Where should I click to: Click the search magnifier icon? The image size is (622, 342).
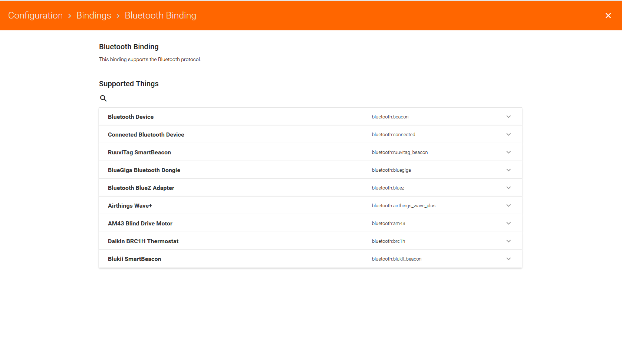103,98
